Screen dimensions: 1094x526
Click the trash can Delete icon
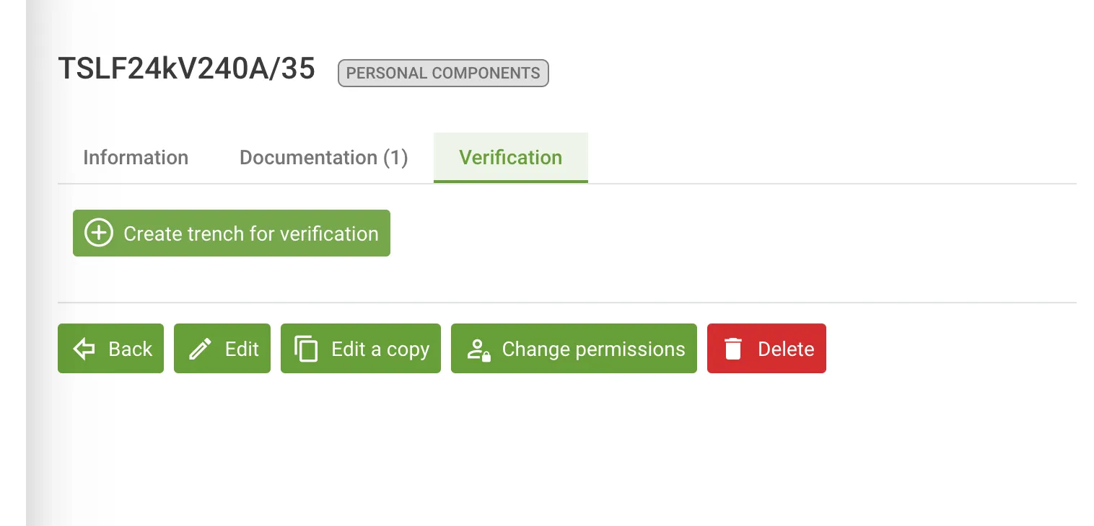[734, 348]
